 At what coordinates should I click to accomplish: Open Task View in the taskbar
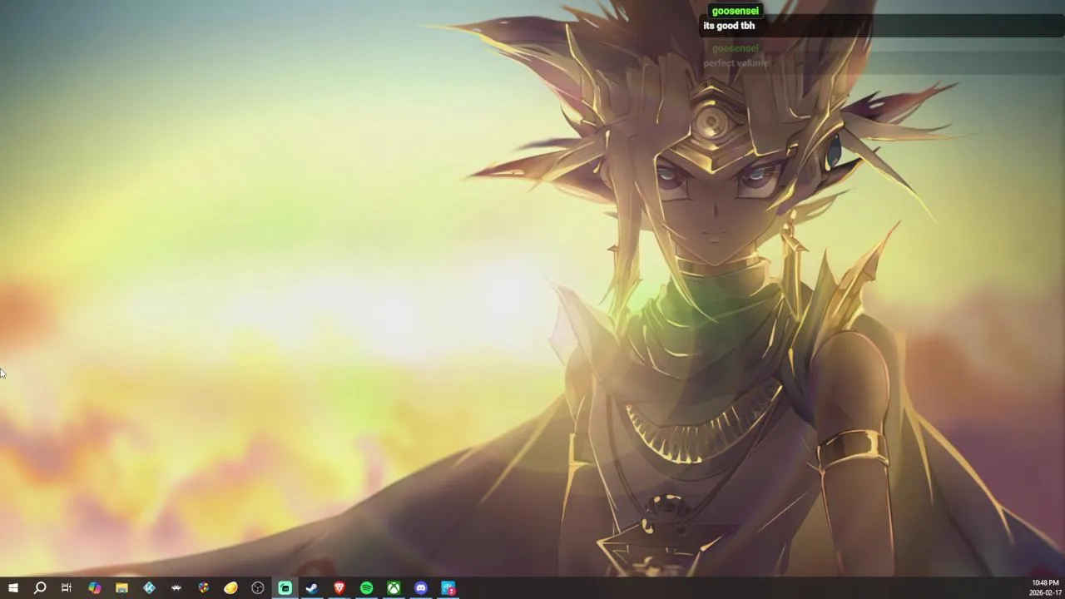[x=67, y=588]
